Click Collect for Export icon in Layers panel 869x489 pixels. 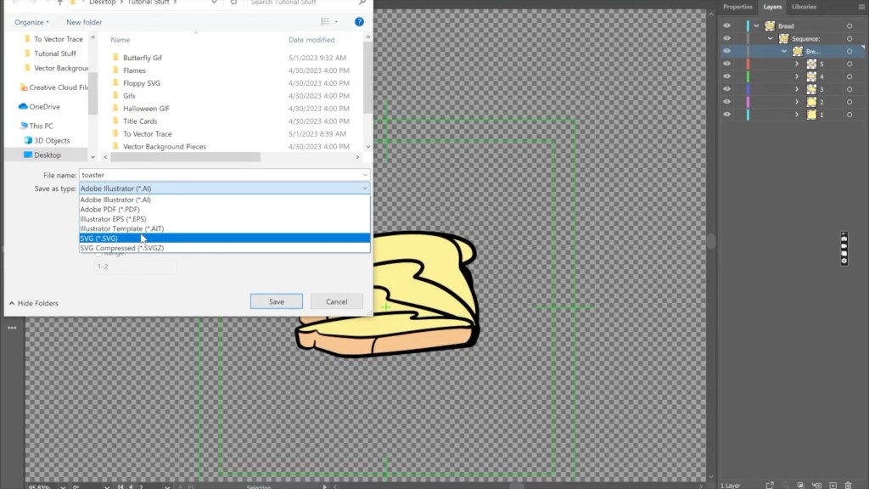770,485
